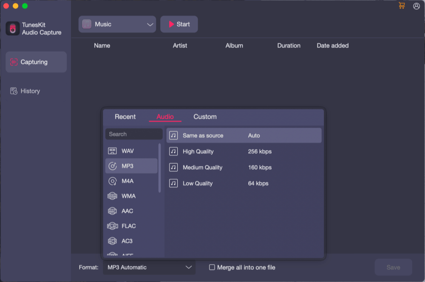Image resolution: width=425 pixels, height=282 pixels.
Task: Enable Merge all into one file checkbox
Action: [212, 268]
